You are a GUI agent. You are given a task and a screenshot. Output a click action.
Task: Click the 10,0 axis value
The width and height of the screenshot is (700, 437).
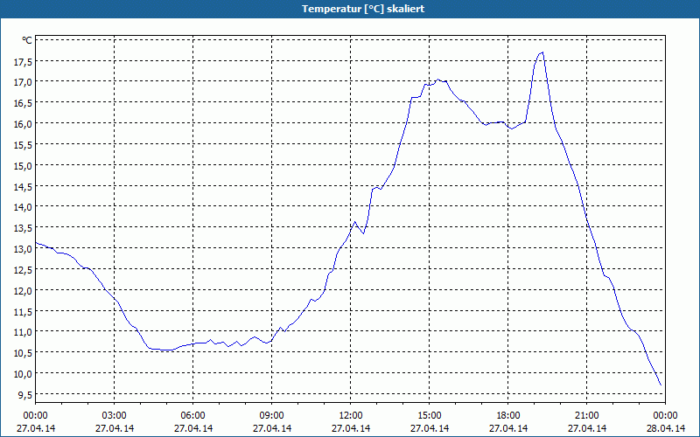click(24, 374)
